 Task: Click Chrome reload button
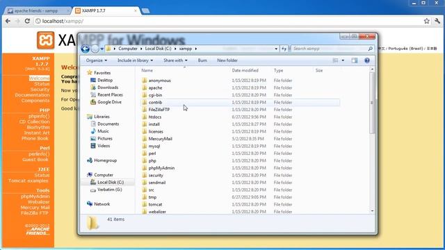(27, 21)
